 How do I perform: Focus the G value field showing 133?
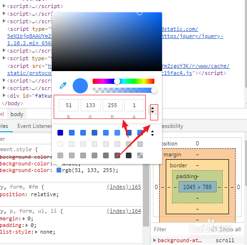click(x=91, y=105)
